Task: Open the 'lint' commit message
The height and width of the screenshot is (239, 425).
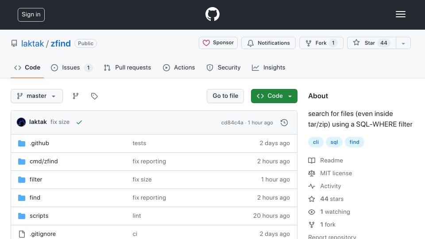Action: point(137,216)
